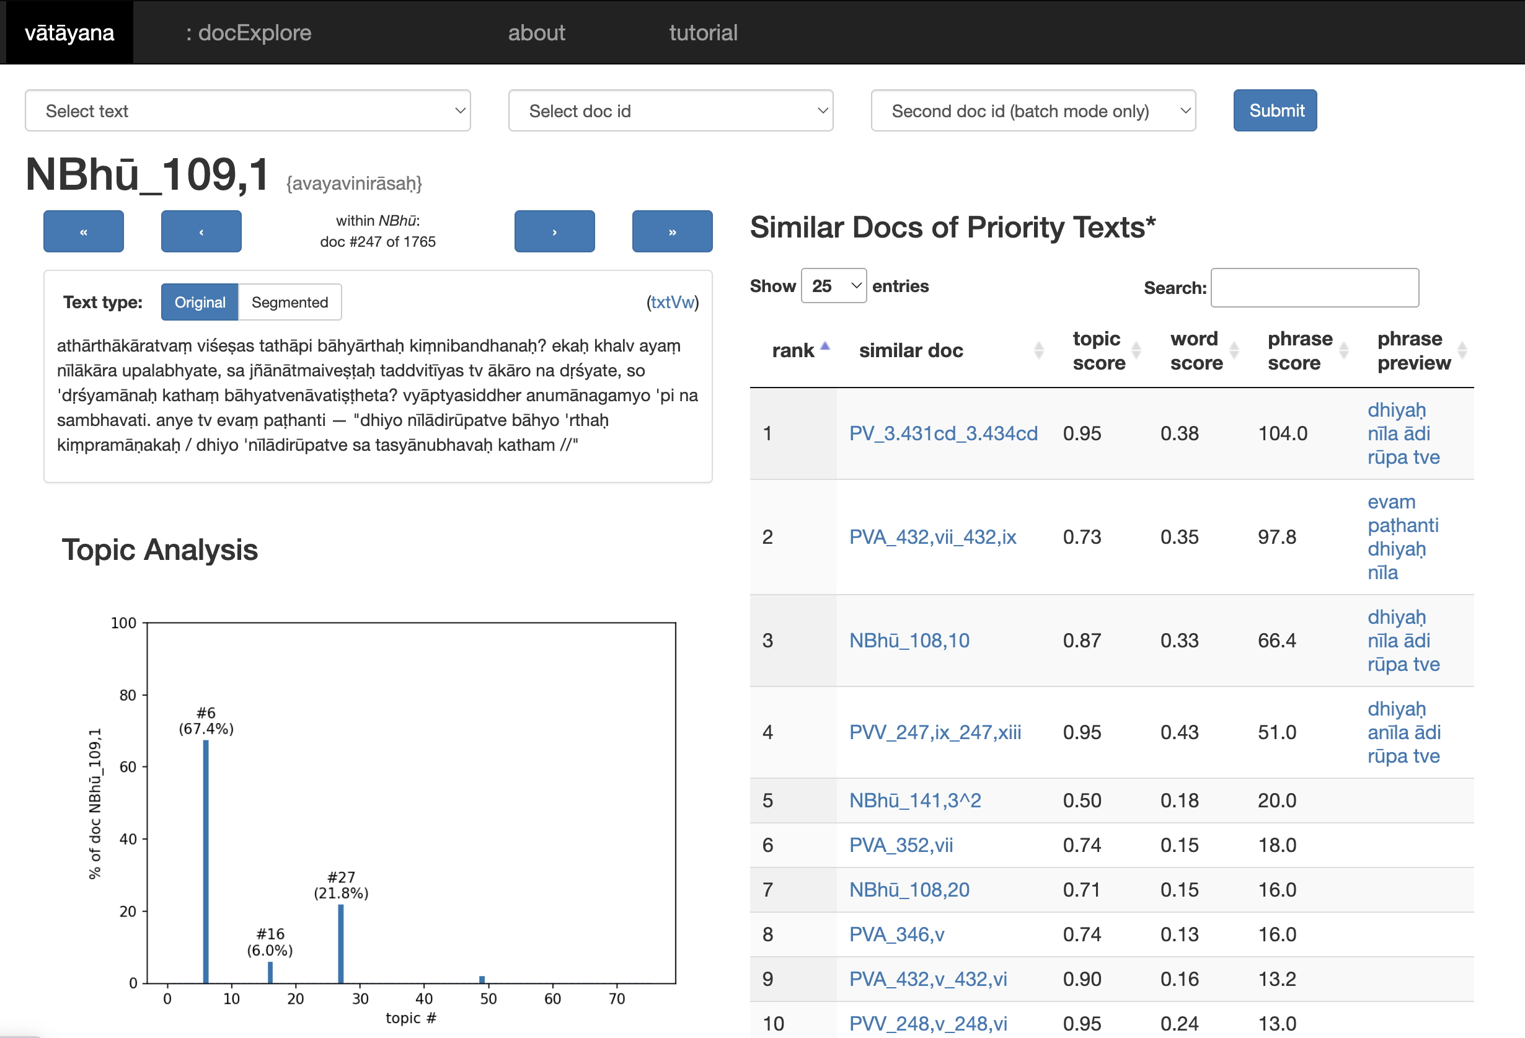Click the Submit button
1525x1038 pixels.
(x=1275, y=110)
